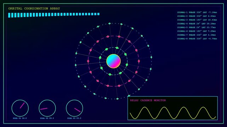Select the SIGNAL-1 PHASE 336° row
Image resolution: width=227 pixels, height=127 pixels.
coord(197,12)
